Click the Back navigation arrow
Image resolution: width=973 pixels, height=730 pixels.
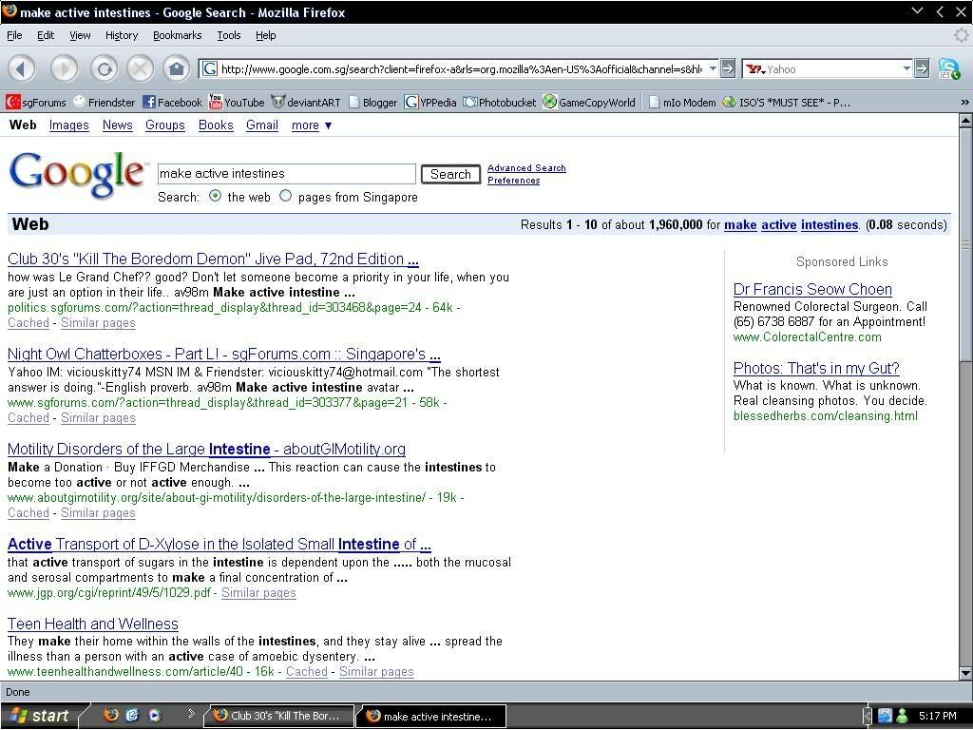point(23,68)
